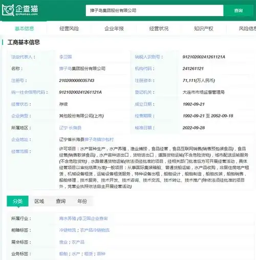
Task: Click the 水产 business tag
Action: point(76,254)
